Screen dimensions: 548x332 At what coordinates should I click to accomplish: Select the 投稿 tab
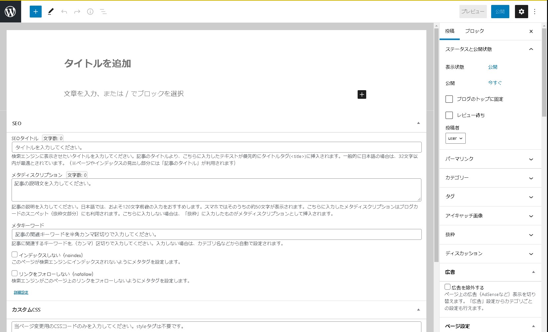point(450,31)
